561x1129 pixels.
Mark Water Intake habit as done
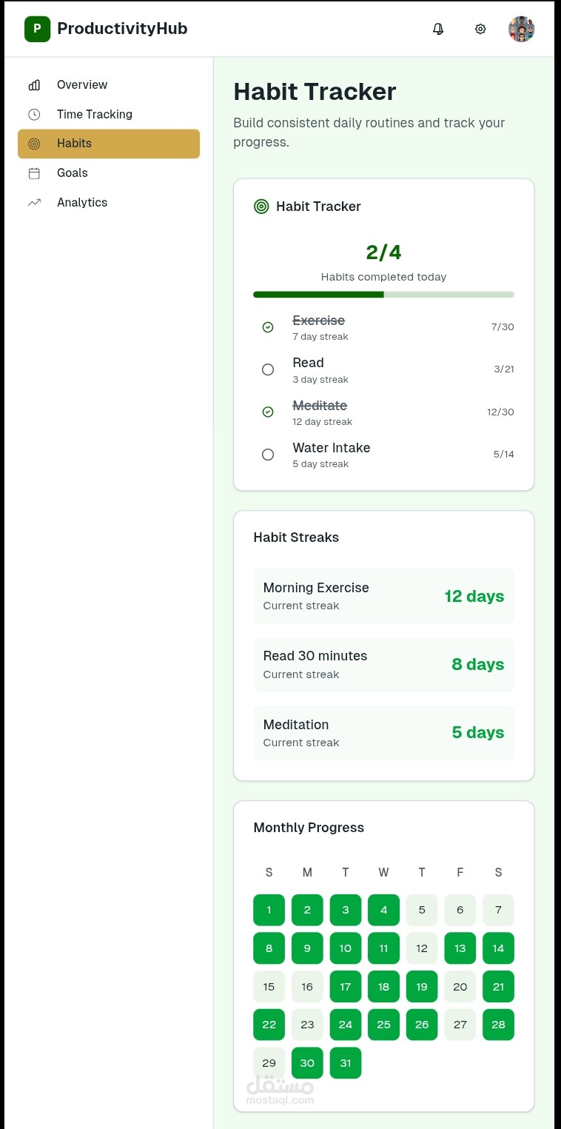click(268, 455)
